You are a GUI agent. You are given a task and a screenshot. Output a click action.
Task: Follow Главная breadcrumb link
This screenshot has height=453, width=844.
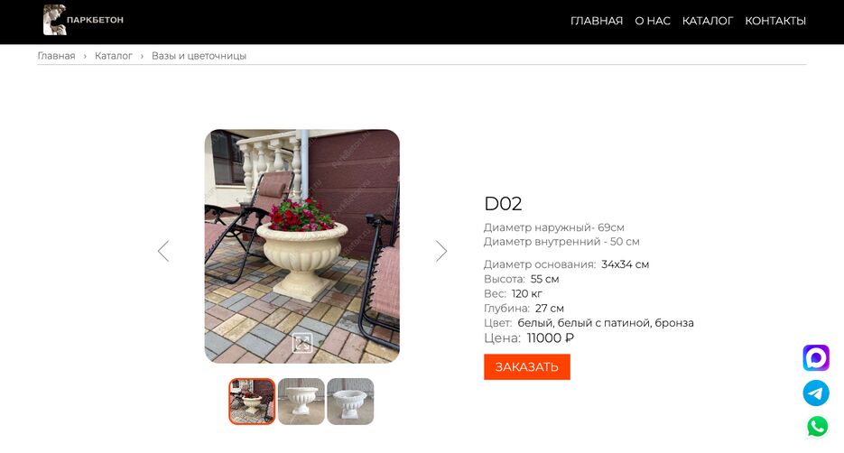point(57,56)
